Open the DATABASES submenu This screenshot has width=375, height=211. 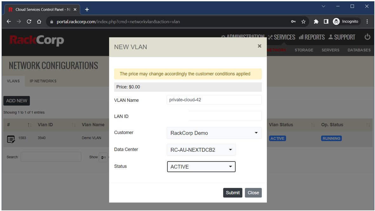pos(359,50)
